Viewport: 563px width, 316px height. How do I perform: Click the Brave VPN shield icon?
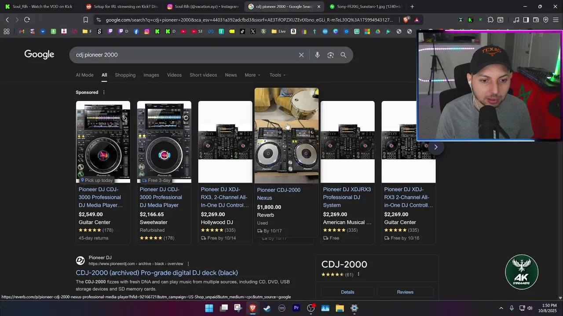[546, 20]
